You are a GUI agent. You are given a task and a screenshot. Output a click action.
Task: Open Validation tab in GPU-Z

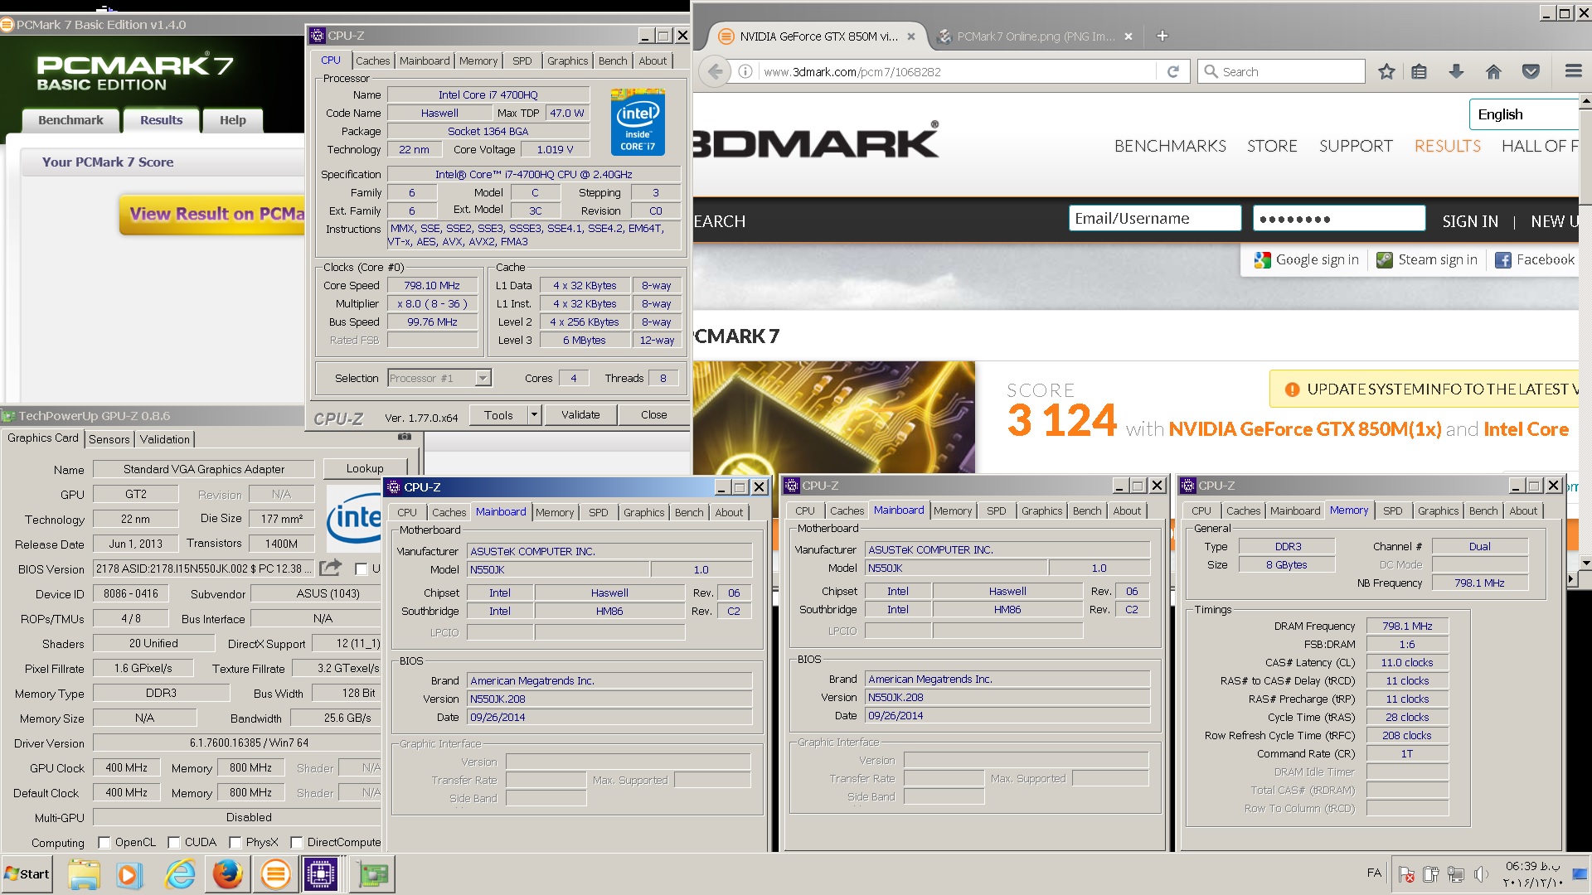click(164, 439)
